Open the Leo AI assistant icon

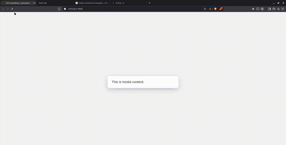pyautogui.click(x=278, y=9)
